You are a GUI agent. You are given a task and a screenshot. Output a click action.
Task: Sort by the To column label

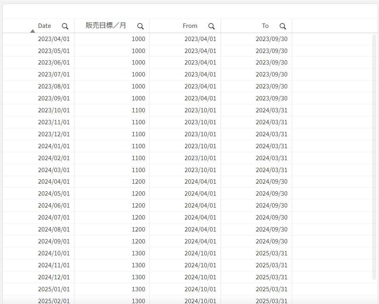click(265, 26)
